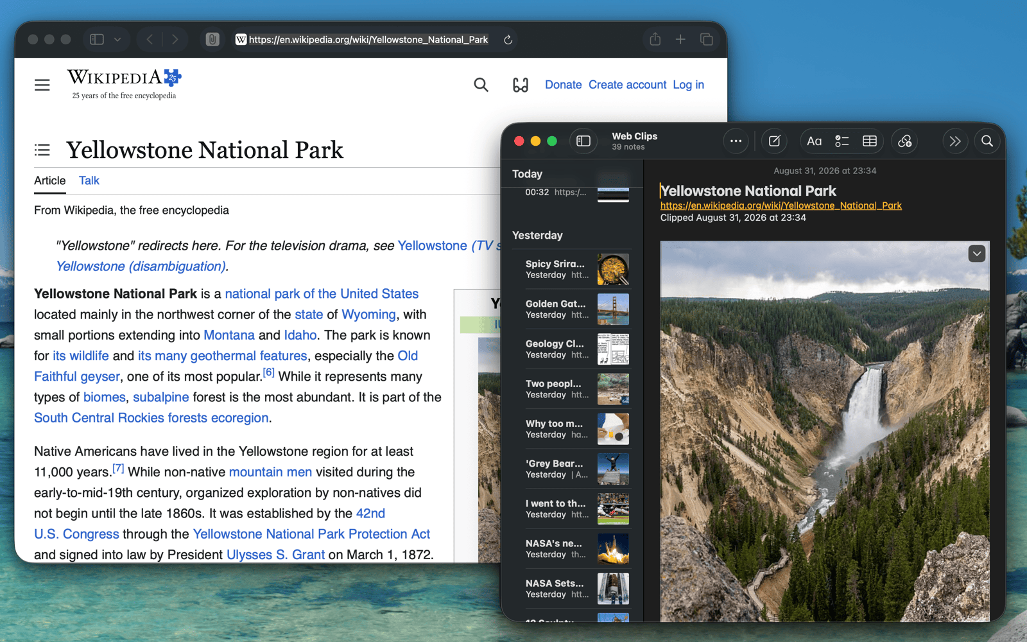Follow the Wyoming link
This screenshot has height=642, width=1027.
point(368,315)
